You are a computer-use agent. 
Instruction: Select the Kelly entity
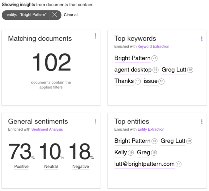coord(121,152)
